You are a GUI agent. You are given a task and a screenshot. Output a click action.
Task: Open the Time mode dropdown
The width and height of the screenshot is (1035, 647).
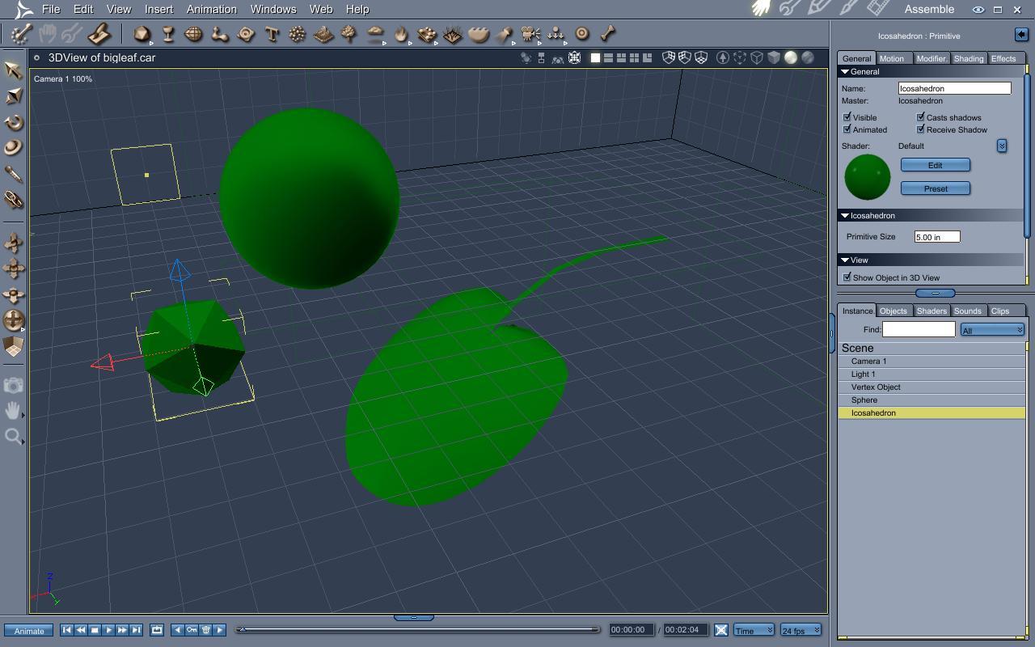coord(754,630)
